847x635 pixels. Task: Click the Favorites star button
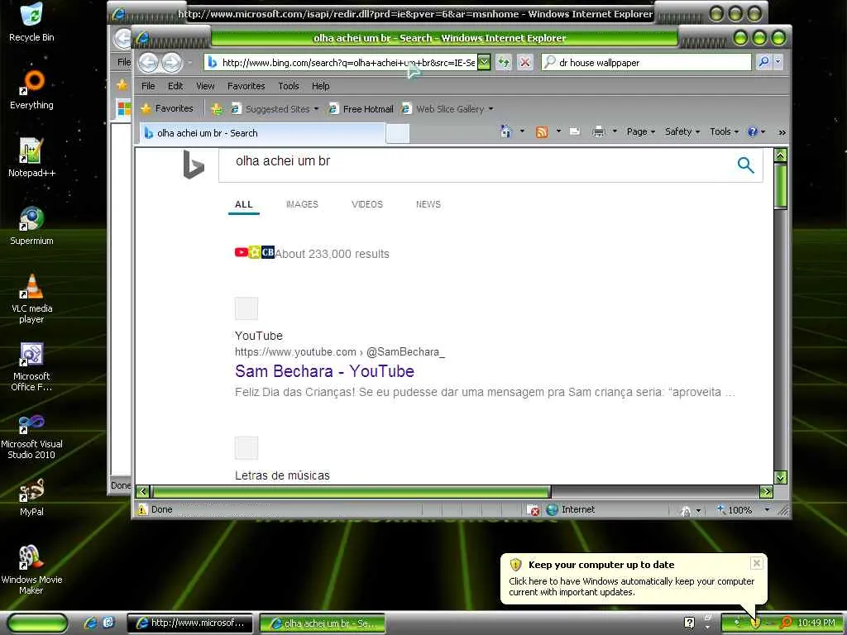pyautogui.click(x=167, y=108)
